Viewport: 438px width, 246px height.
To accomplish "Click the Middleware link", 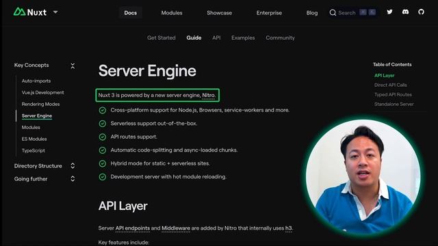I will tap(176, 228).
